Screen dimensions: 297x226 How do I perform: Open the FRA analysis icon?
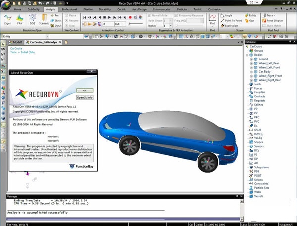click(19, 19)
